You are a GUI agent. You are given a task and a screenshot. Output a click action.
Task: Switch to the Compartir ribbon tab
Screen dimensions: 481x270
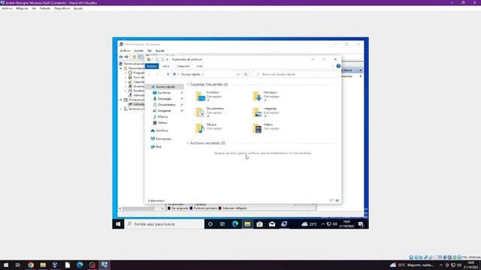click(x=183, y=66)
